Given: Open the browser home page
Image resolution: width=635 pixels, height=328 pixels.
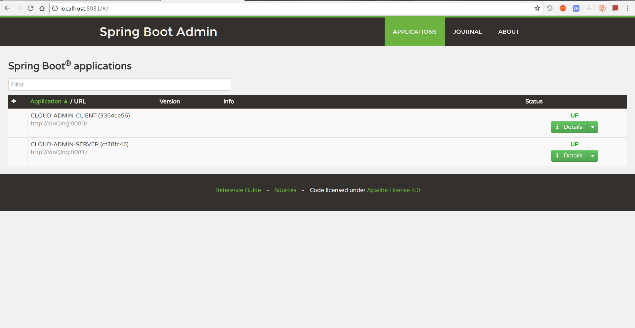Looking at the screenshot, I should [x=42, y=8].
